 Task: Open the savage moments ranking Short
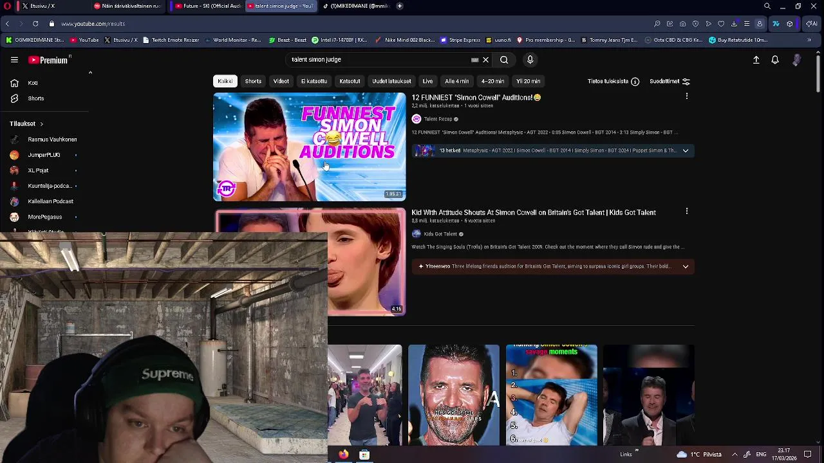coord(552,395)
